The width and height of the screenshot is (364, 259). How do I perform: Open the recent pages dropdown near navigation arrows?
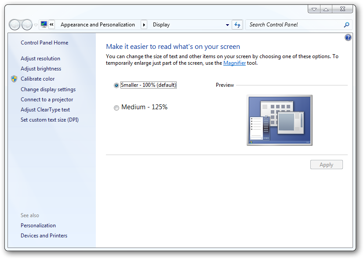36,25
